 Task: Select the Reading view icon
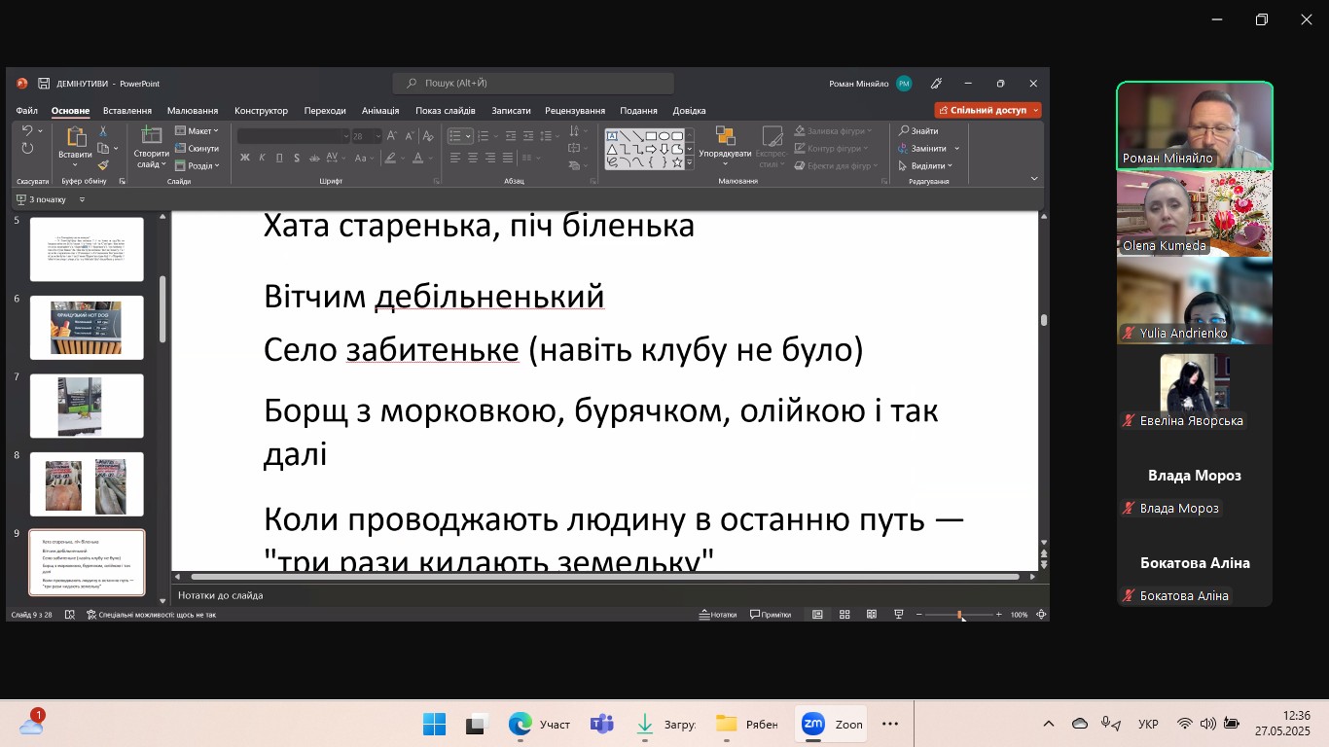871,615
